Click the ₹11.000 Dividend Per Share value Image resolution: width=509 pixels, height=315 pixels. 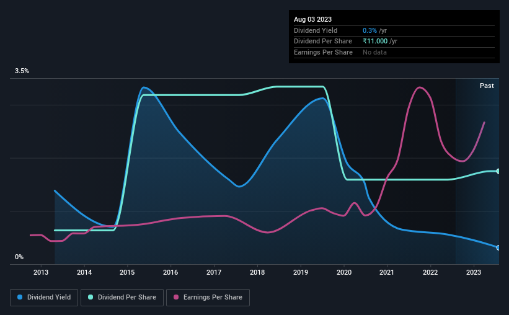[x=375, y=42]
